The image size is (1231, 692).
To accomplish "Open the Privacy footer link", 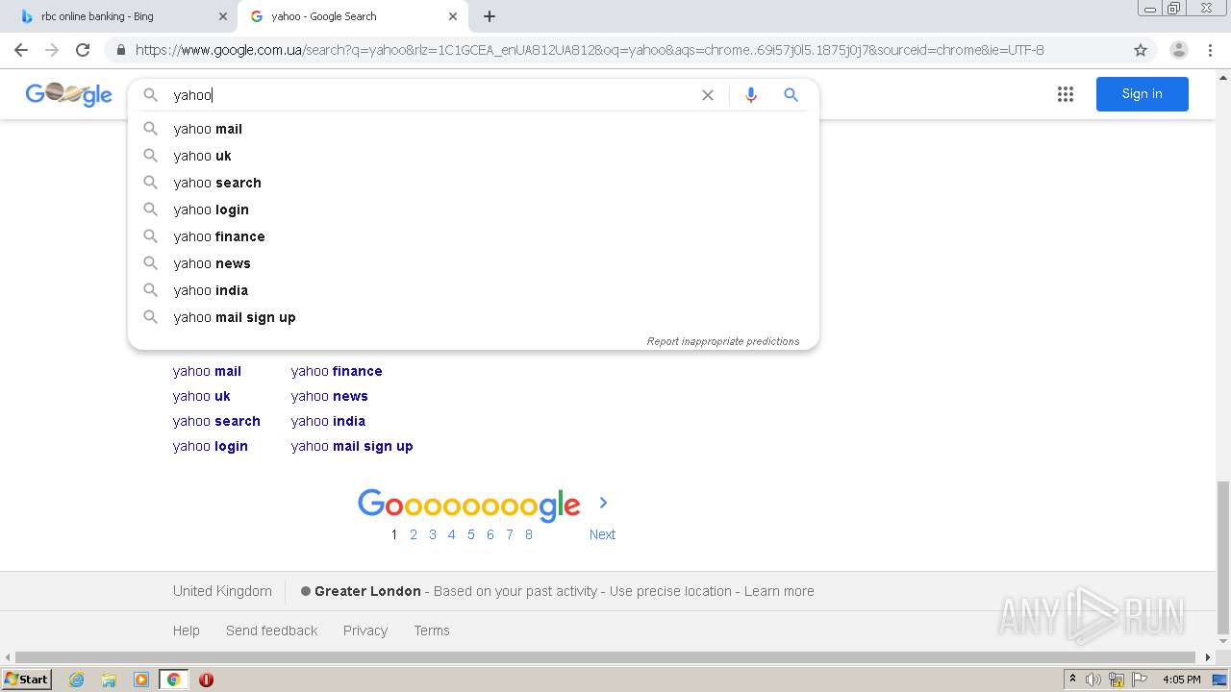I will (x=365, y=630).
